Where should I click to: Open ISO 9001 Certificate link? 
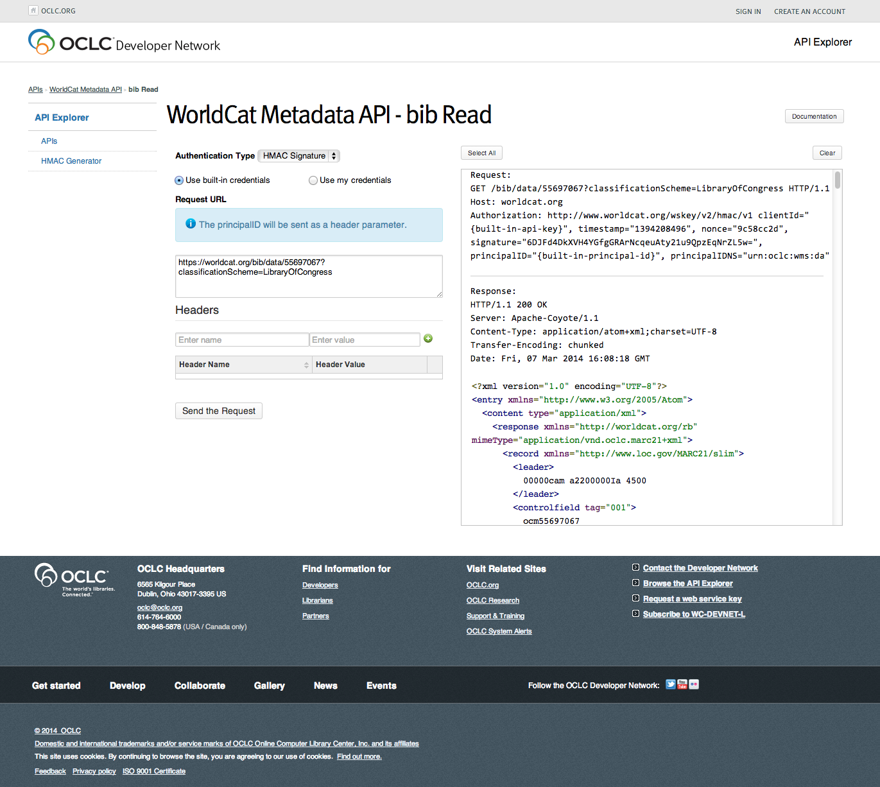(x=154, y=771)
